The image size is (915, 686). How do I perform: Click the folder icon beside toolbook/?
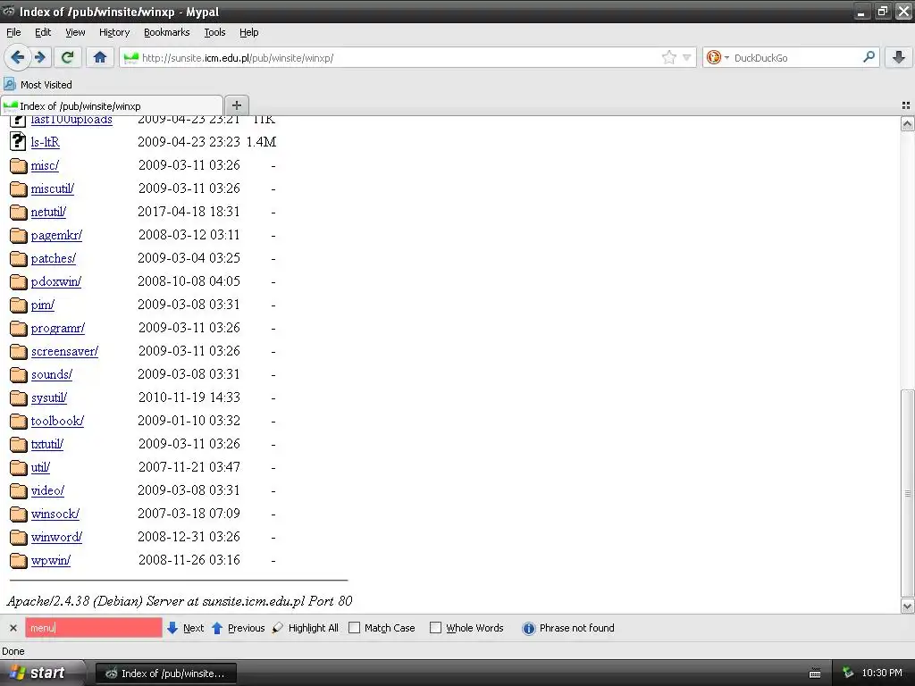[18, 422]
